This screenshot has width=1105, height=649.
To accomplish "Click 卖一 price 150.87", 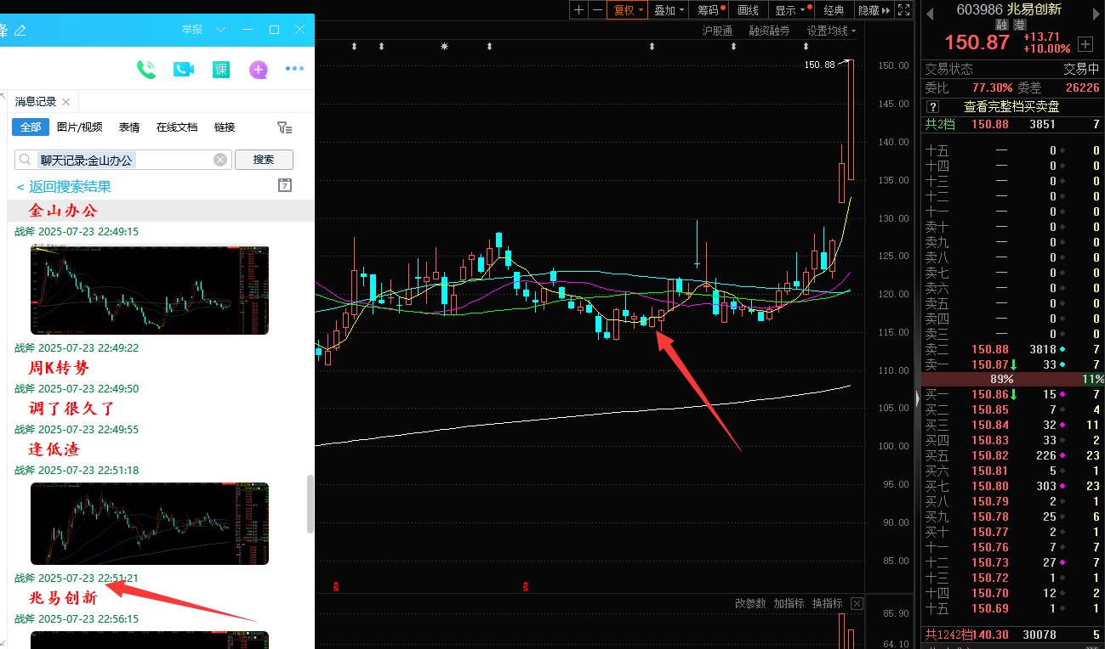I will pyautogui.click(x=990, y=364).
